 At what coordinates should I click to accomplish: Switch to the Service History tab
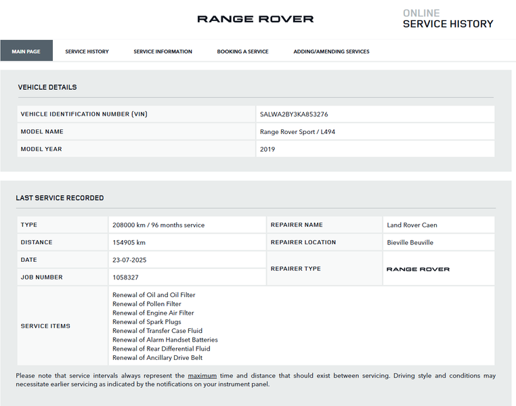click(87, 51)
